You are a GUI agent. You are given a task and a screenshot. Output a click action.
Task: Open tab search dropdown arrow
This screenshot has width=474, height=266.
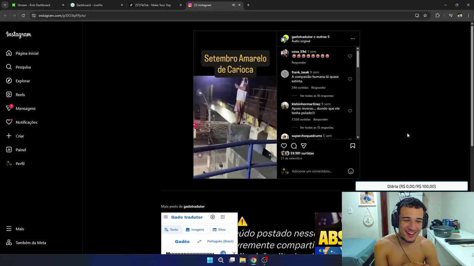(x=5, y=5)
